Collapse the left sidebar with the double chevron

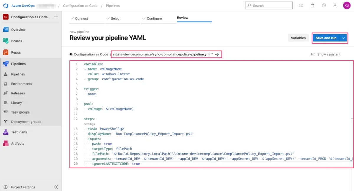56,187
